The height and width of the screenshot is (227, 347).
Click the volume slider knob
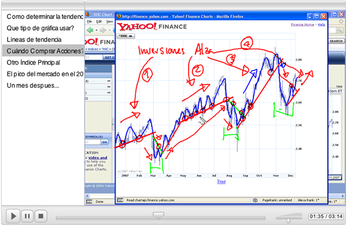click(288, 220)
